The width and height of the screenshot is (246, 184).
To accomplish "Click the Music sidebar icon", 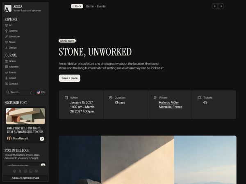I will click(7, 42).
